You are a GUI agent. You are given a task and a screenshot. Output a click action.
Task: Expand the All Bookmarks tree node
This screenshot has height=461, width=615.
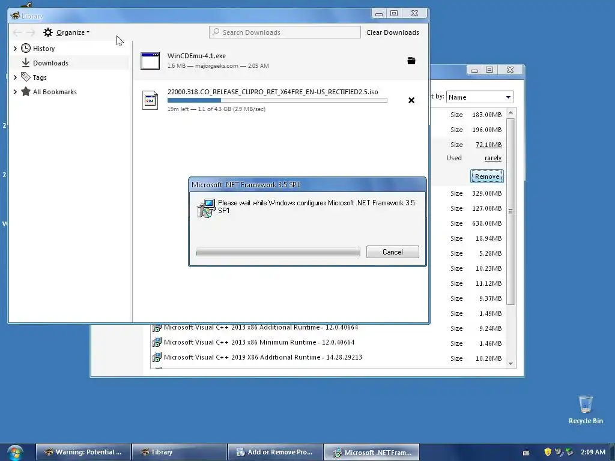(x=15, y=92)
